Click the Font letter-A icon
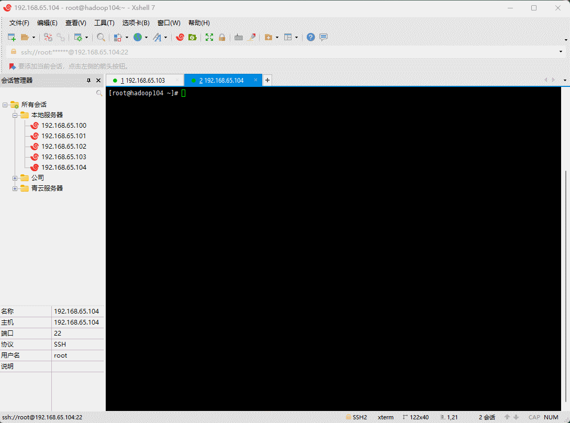 click(x=157, y=37)
